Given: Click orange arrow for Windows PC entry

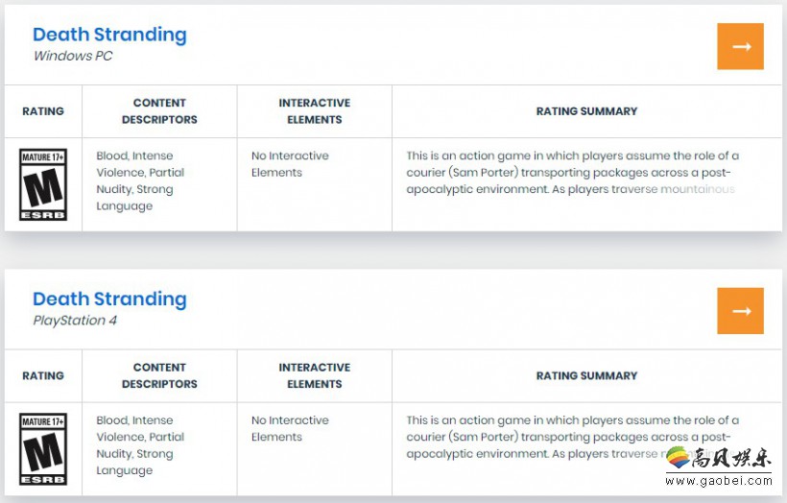Looking at the screenshot, I should (x=740, y=46).
